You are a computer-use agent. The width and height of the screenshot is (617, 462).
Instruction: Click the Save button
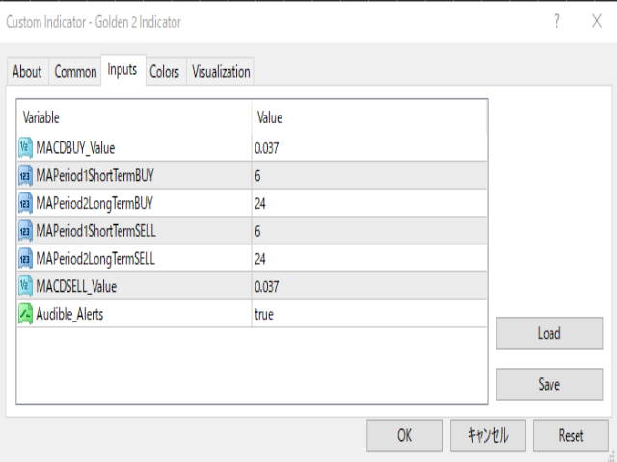(550, 385)
